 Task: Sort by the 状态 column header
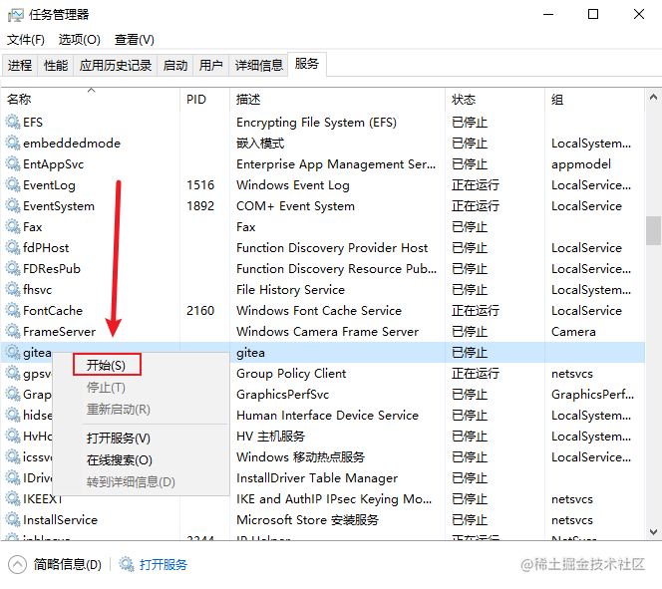495,100
